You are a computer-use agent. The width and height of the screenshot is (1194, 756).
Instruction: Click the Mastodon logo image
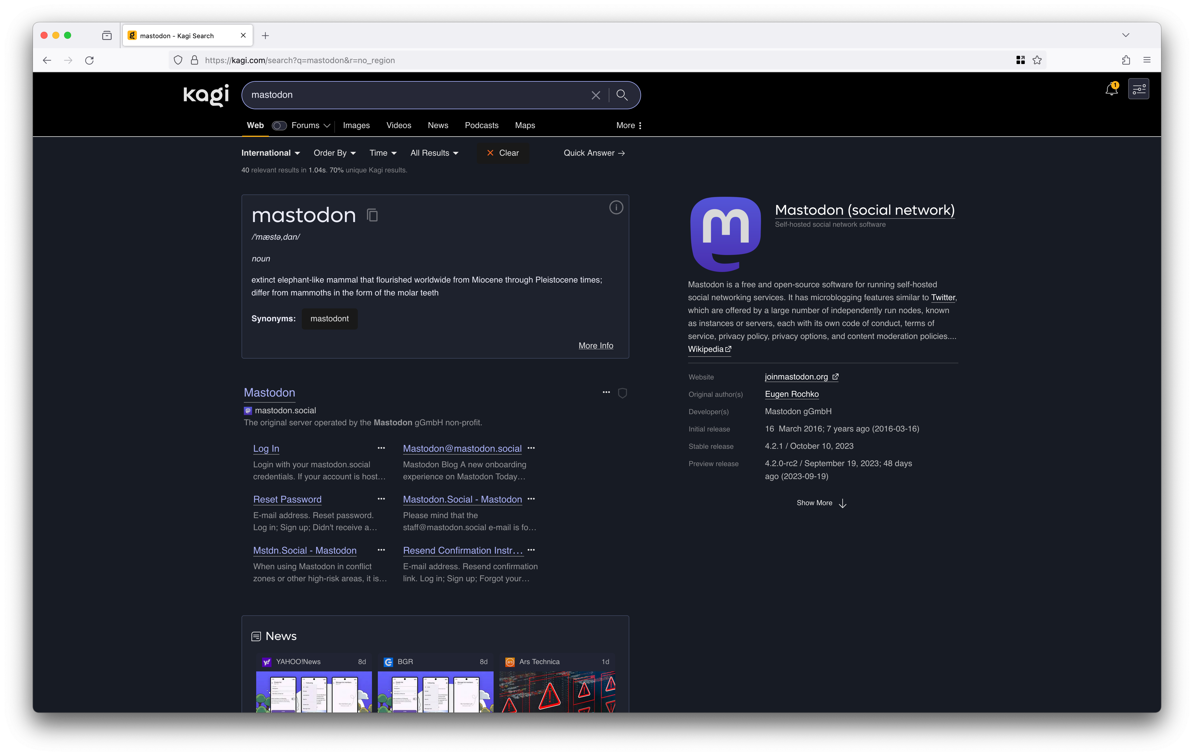[725, 234]
